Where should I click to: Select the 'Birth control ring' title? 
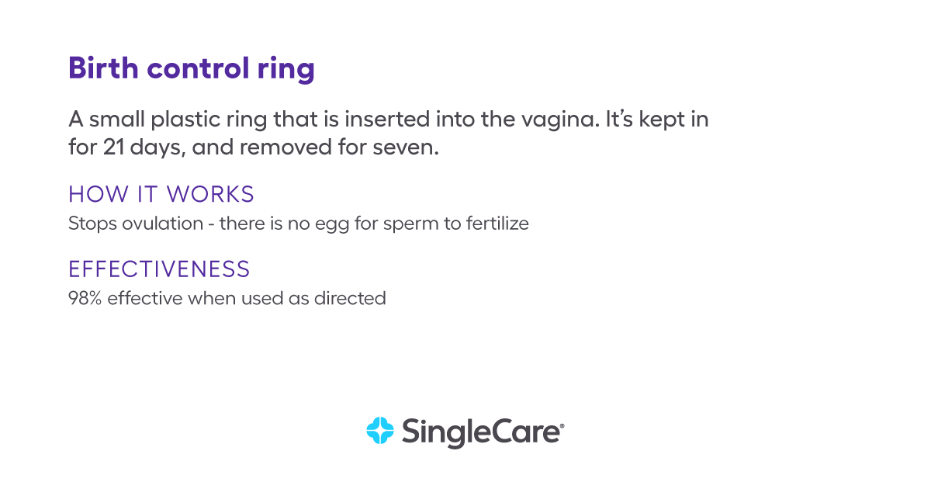pos(192,69)
